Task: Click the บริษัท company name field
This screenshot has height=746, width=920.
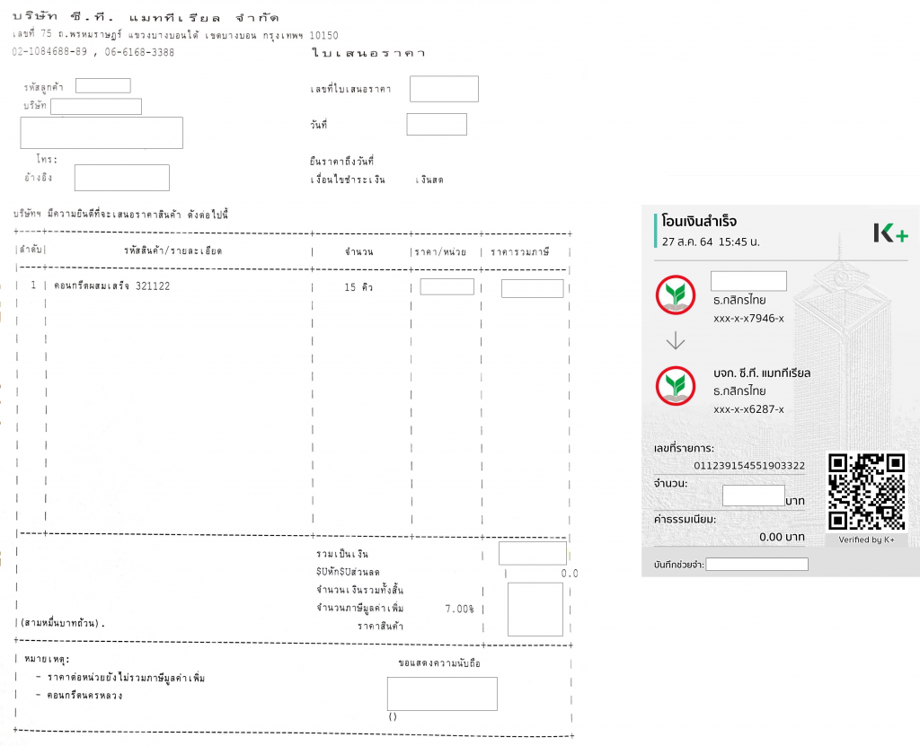Action: tap(96, 107)
